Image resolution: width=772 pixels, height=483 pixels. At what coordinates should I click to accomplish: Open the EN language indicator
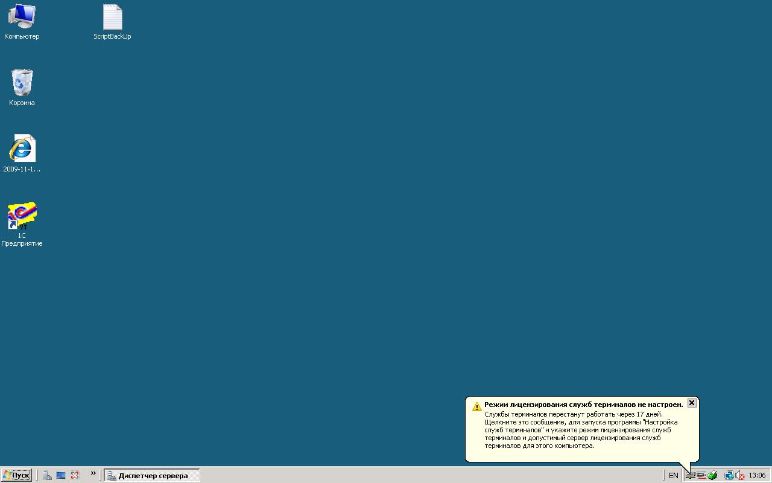tap(674, 476)
